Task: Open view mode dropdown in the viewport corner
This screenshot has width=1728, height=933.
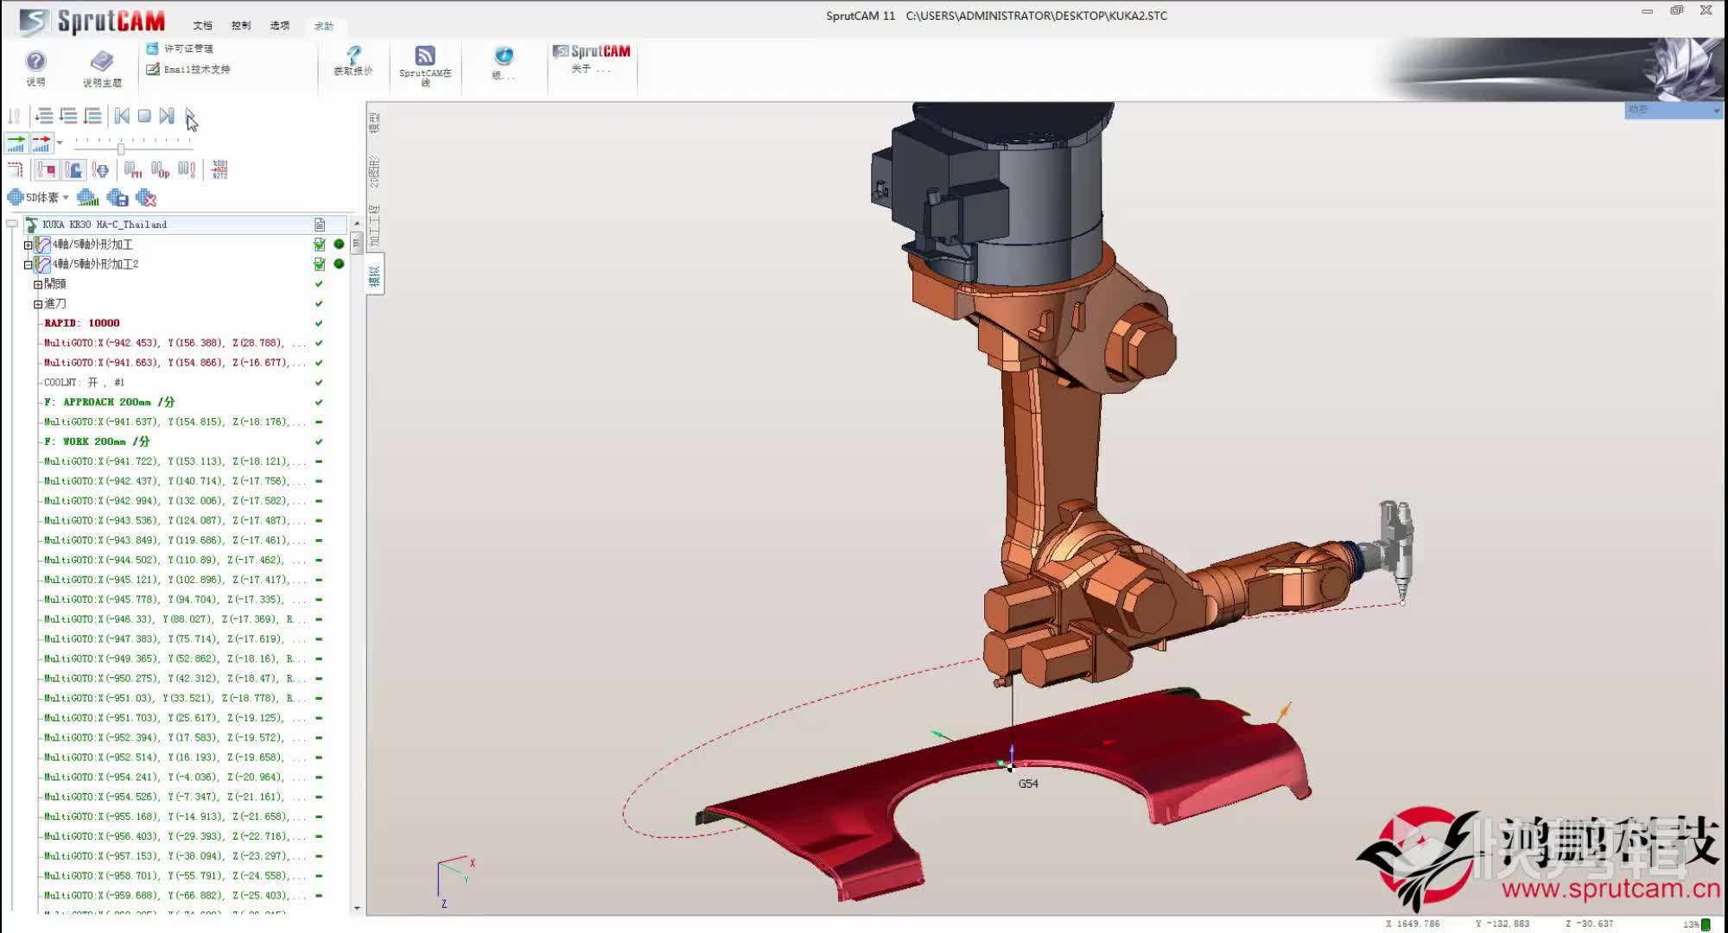Action: point(1717,110)
